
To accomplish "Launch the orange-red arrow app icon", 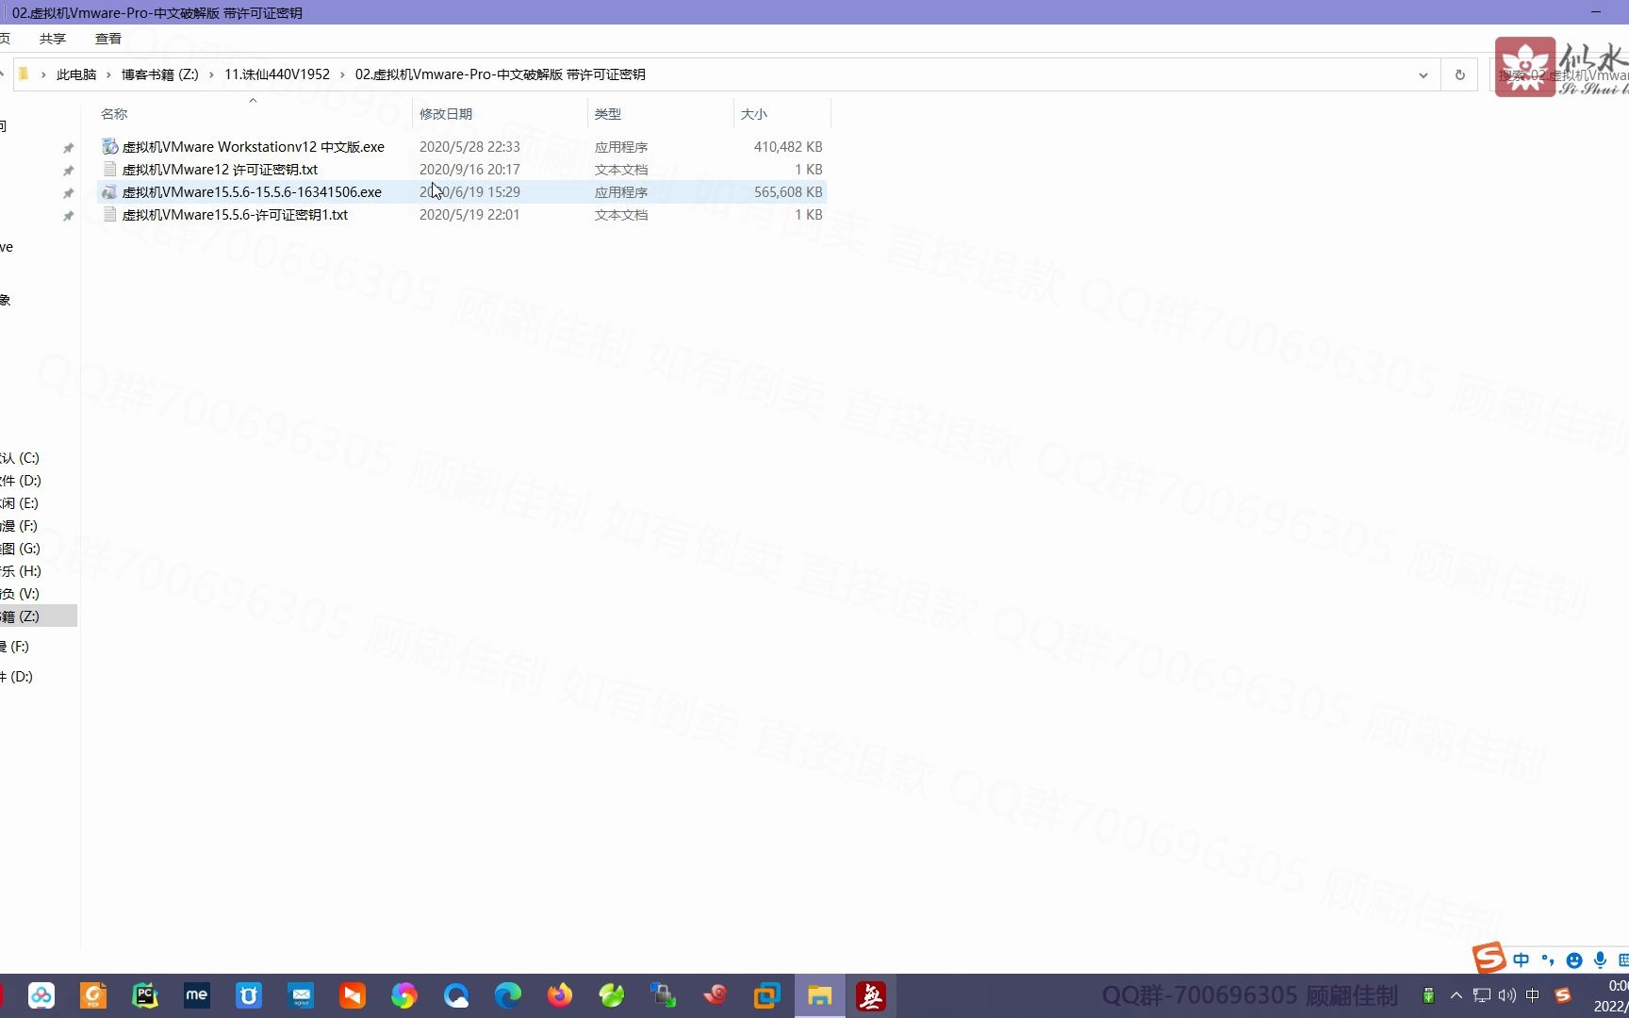I will 353,995.
